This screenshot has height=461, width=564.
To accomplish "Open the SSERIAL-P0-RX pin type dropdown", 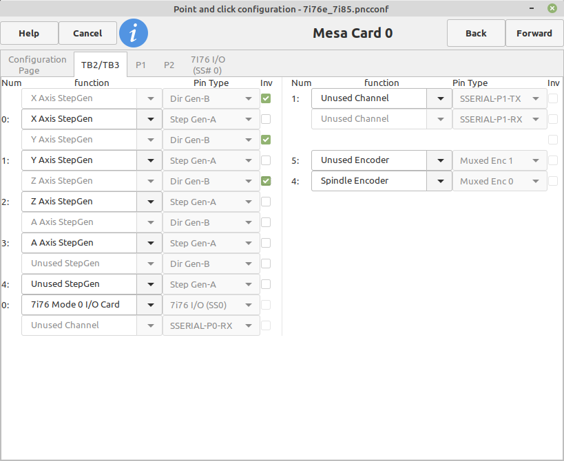I will pyautogui.click(x=211, y=325).
